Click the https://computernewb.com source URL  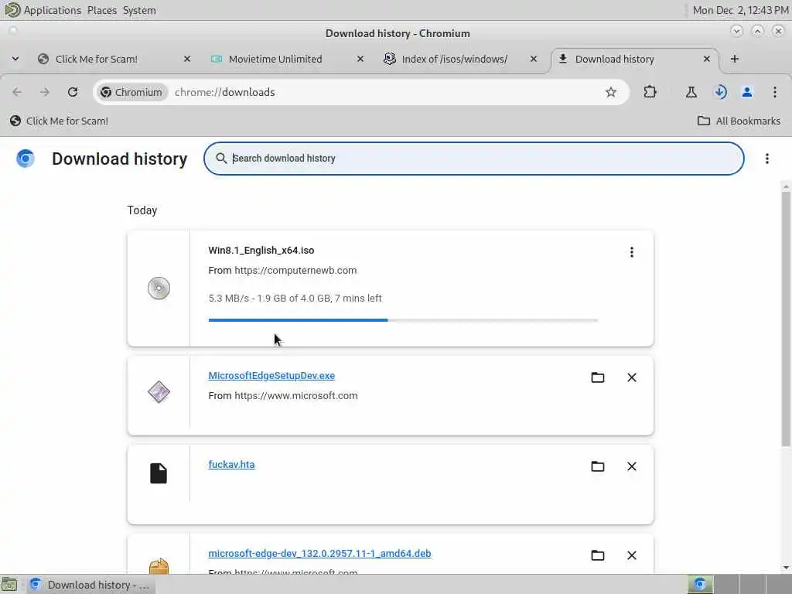pos(295,270)
